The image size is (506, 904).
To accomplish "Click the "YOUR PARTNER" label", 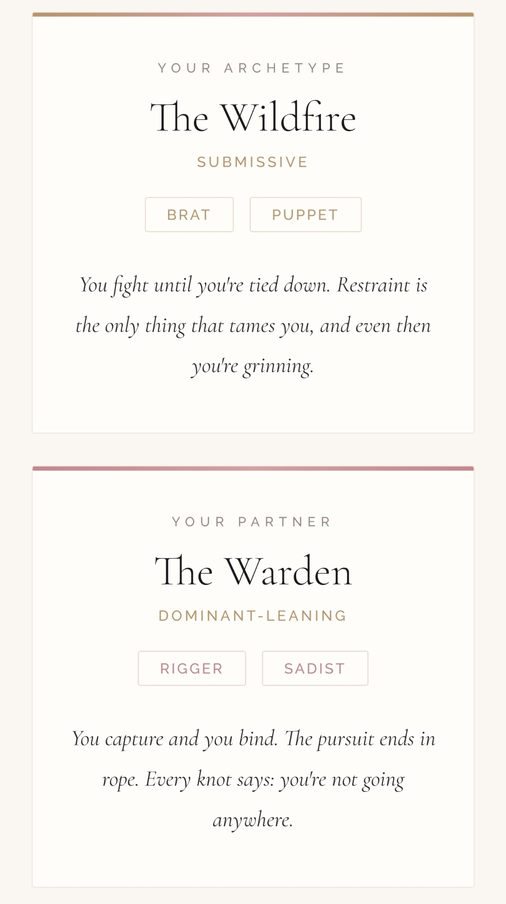I will (252, 522).
